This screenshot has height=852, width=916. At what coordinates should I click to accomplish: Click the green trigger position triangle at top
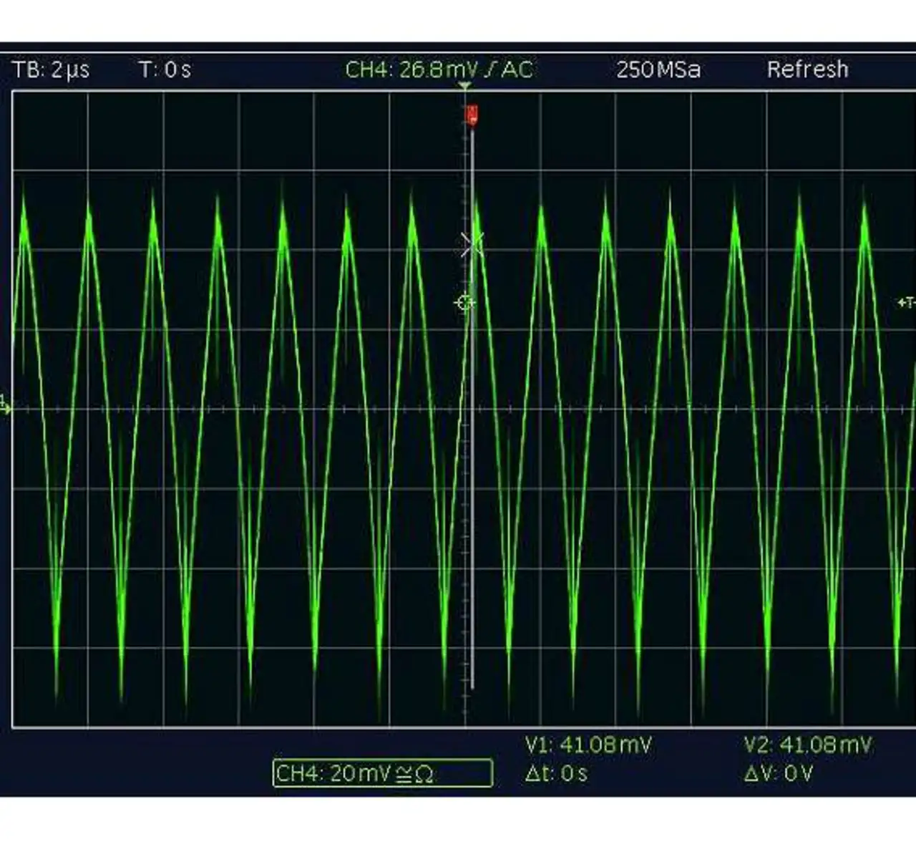tap(465, 86)
